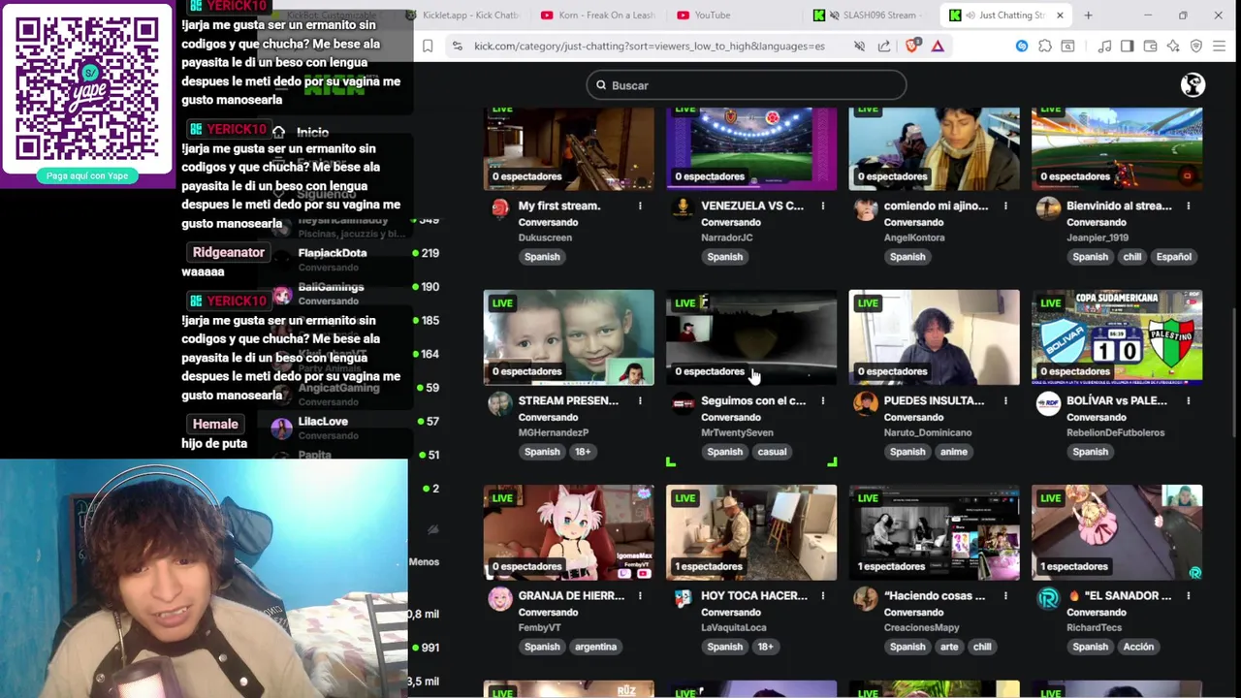Click the MrTwentySeven channel avatar
The width and height of the screenshot is (1241, 698).
pos(683,403)
